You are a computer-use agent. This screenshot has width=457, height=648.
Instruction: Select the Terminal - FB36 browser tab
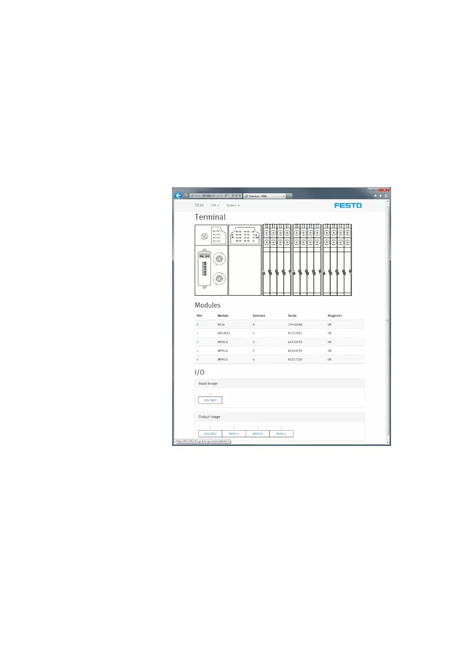264,196
